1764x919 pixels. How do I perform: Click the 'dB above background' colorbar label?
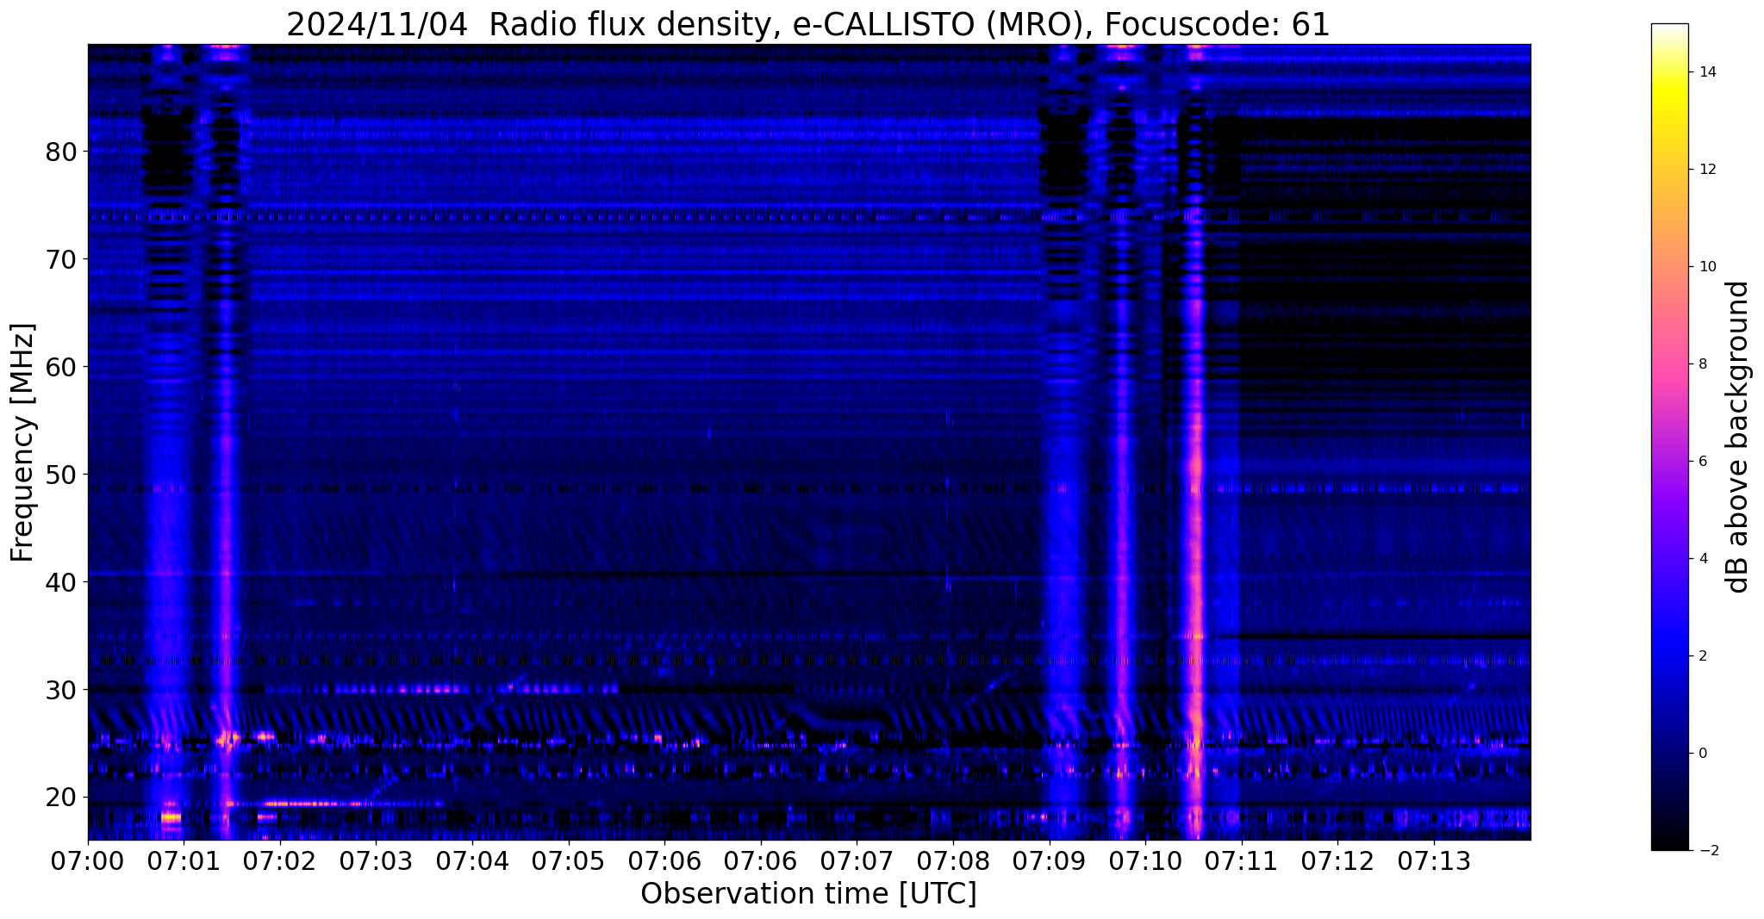click(x=1738, y=437)
